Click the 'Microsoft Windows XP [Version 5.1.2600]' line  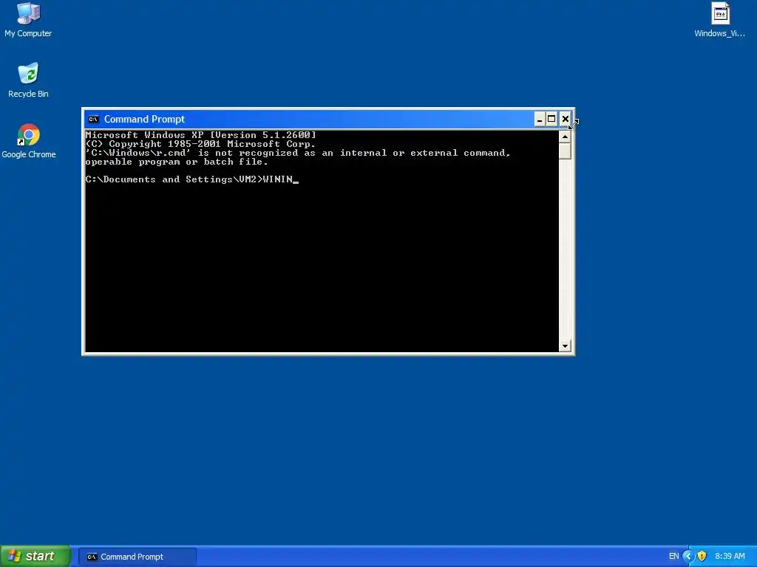pos(201,135)
